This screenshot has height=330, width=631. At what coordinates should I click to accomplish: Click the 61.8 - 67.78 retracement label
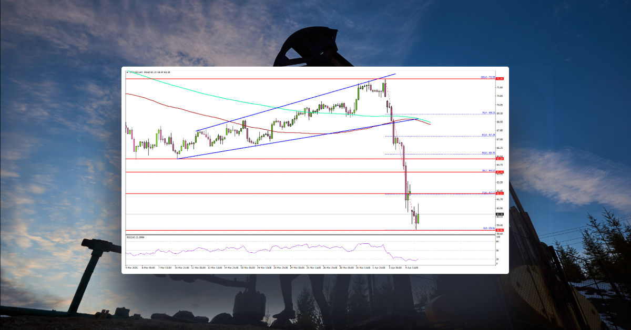point(488,135)
